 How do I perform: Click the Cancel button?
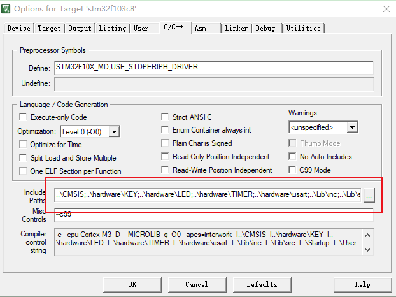197,285
